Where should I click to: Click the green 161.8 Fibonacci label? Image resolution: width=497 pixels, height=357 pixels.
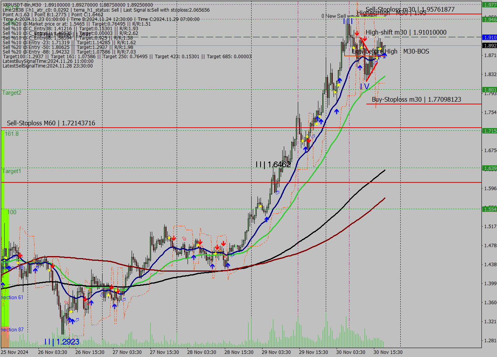12,133
